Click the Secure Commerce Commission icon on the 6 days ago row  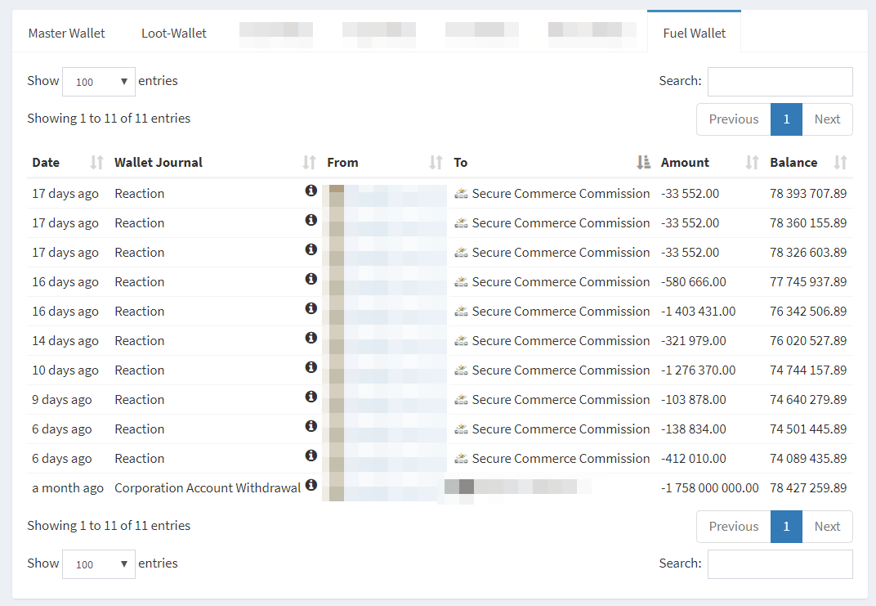point(460,429)
